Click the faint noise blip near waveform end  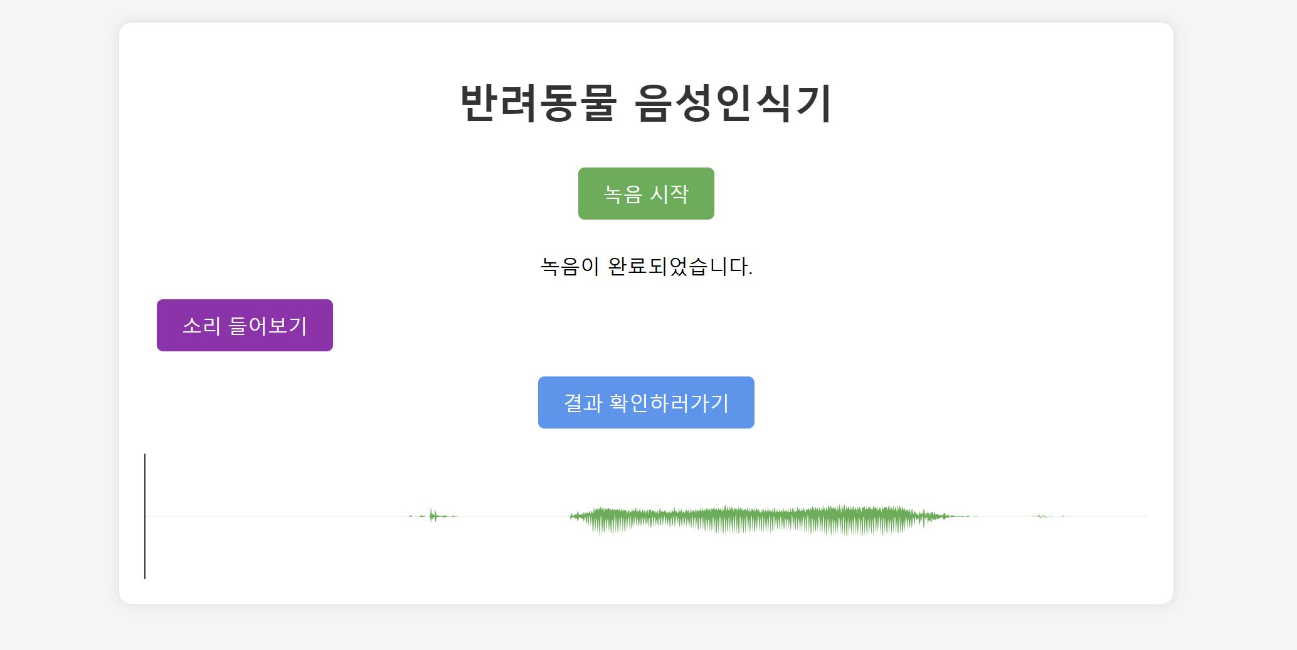tap(1042, 516)
